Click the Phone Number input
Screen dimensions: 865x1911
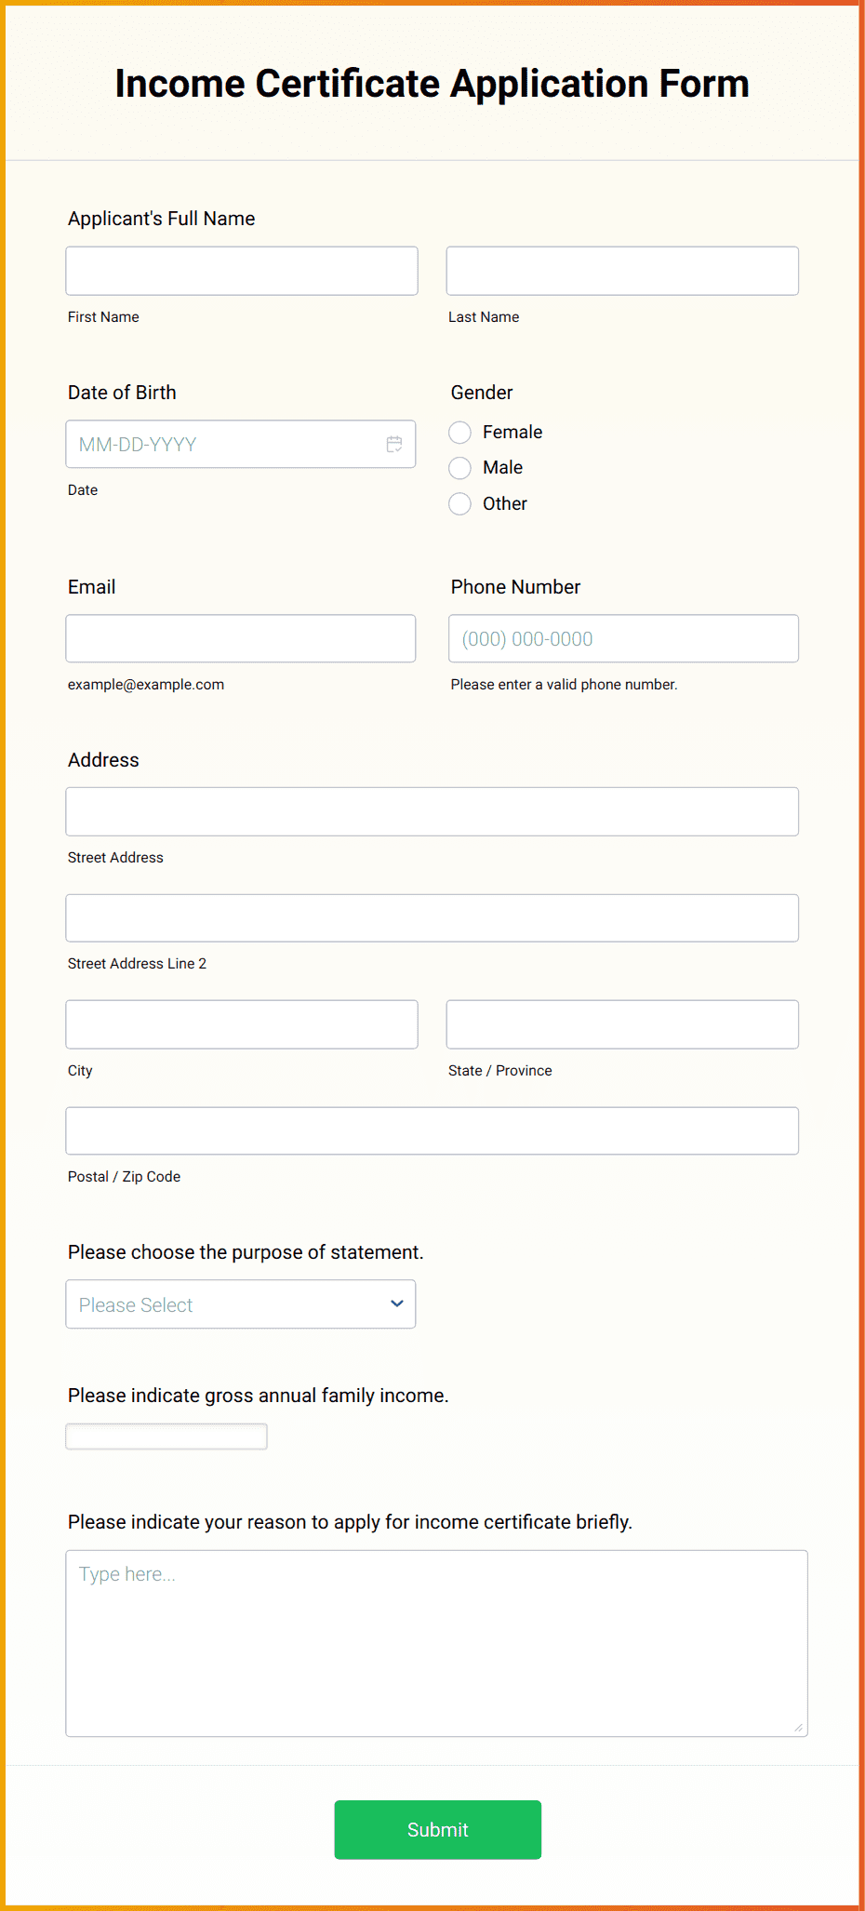point(622,638)
